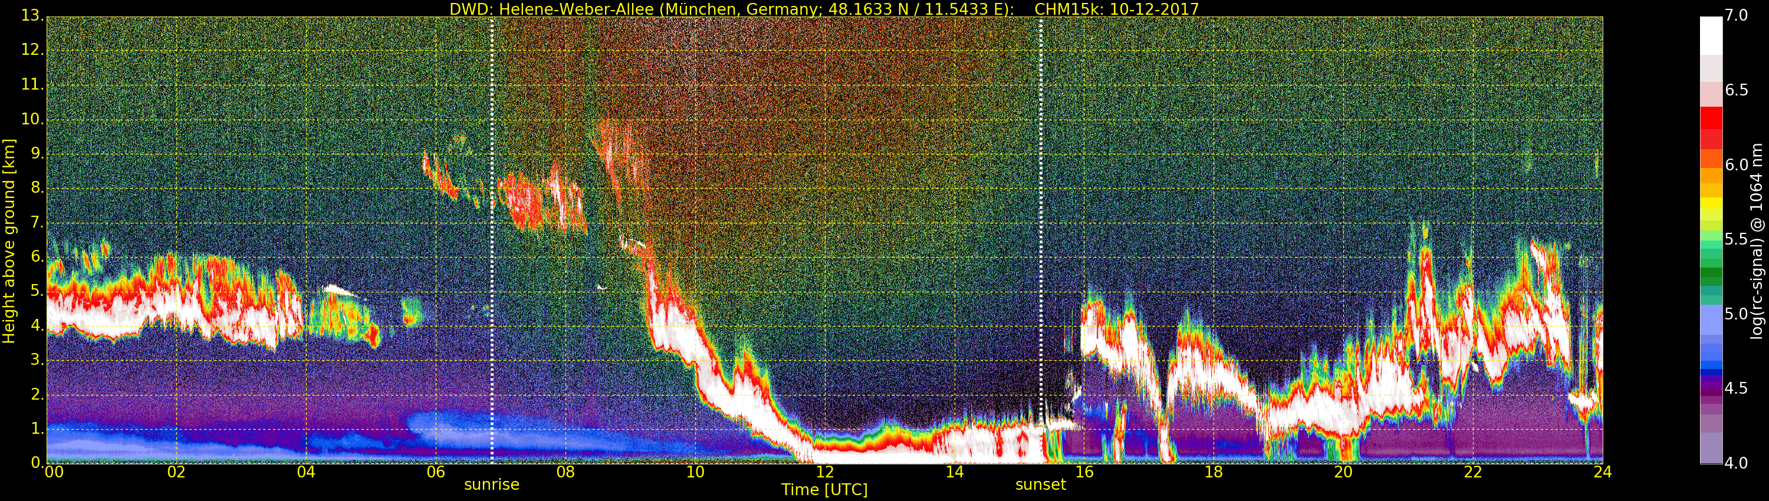Click the 18 hour tick label

tap(1214, 472)
